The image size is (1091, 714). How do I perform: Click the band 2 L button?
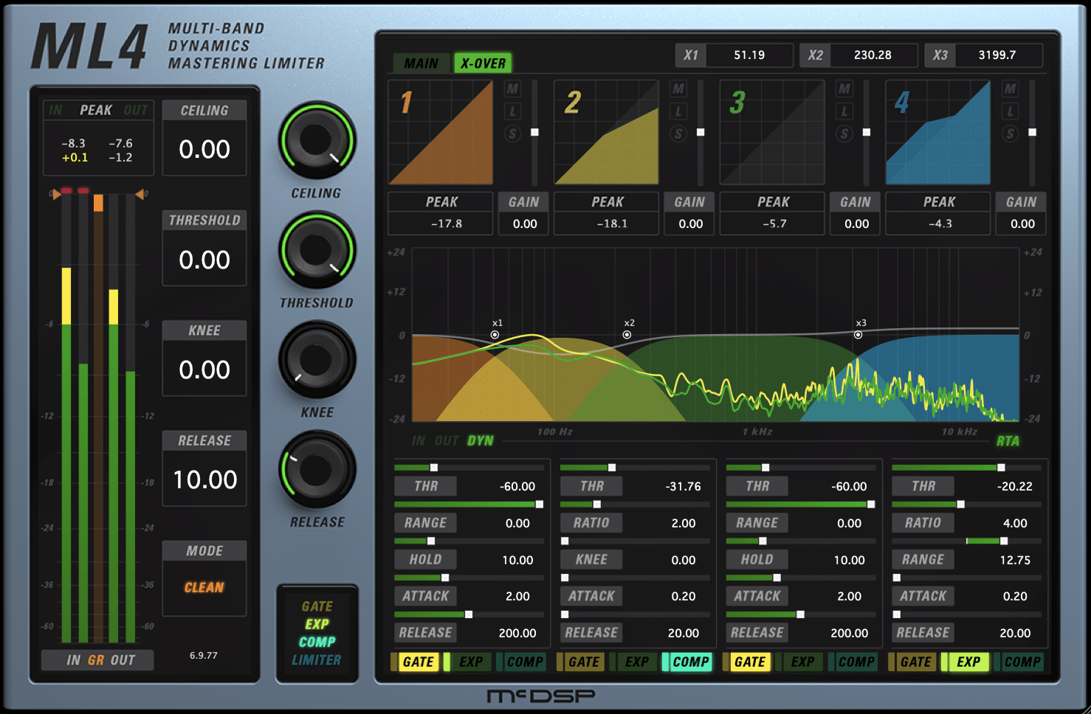[x=678, y=111]
